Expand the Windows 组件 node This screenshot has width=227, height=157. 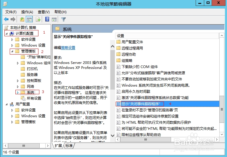(x=18, y=63)
